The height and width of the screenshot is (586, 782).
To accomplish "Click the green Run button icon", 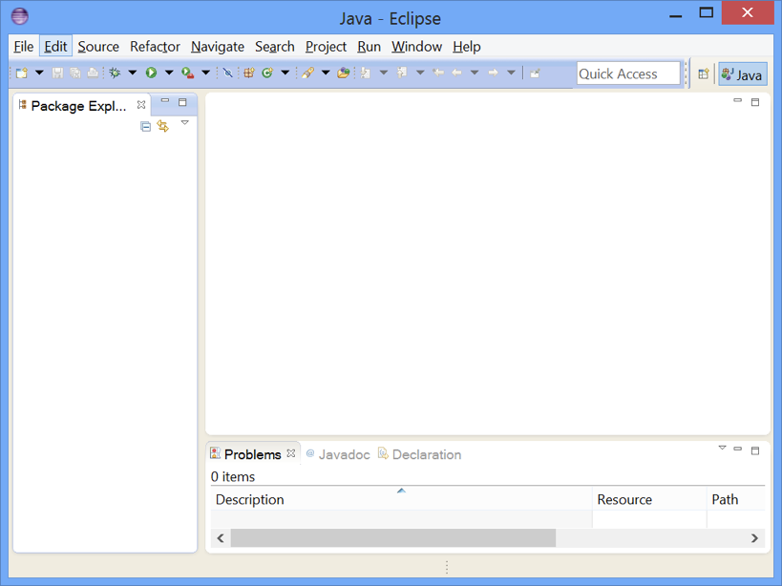I will pos(151,73).
